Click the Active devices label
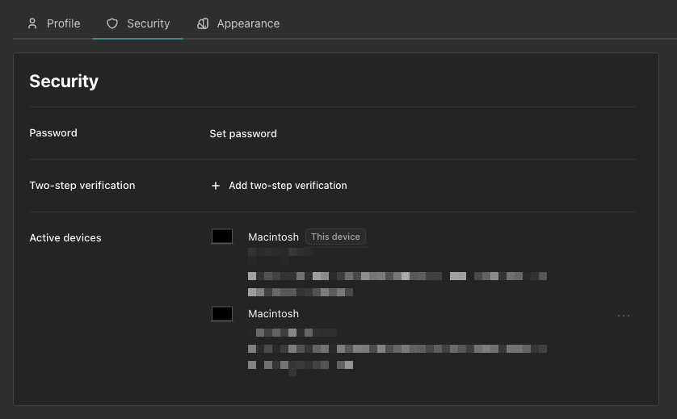The image size is (677, 419). coord(65,238)
